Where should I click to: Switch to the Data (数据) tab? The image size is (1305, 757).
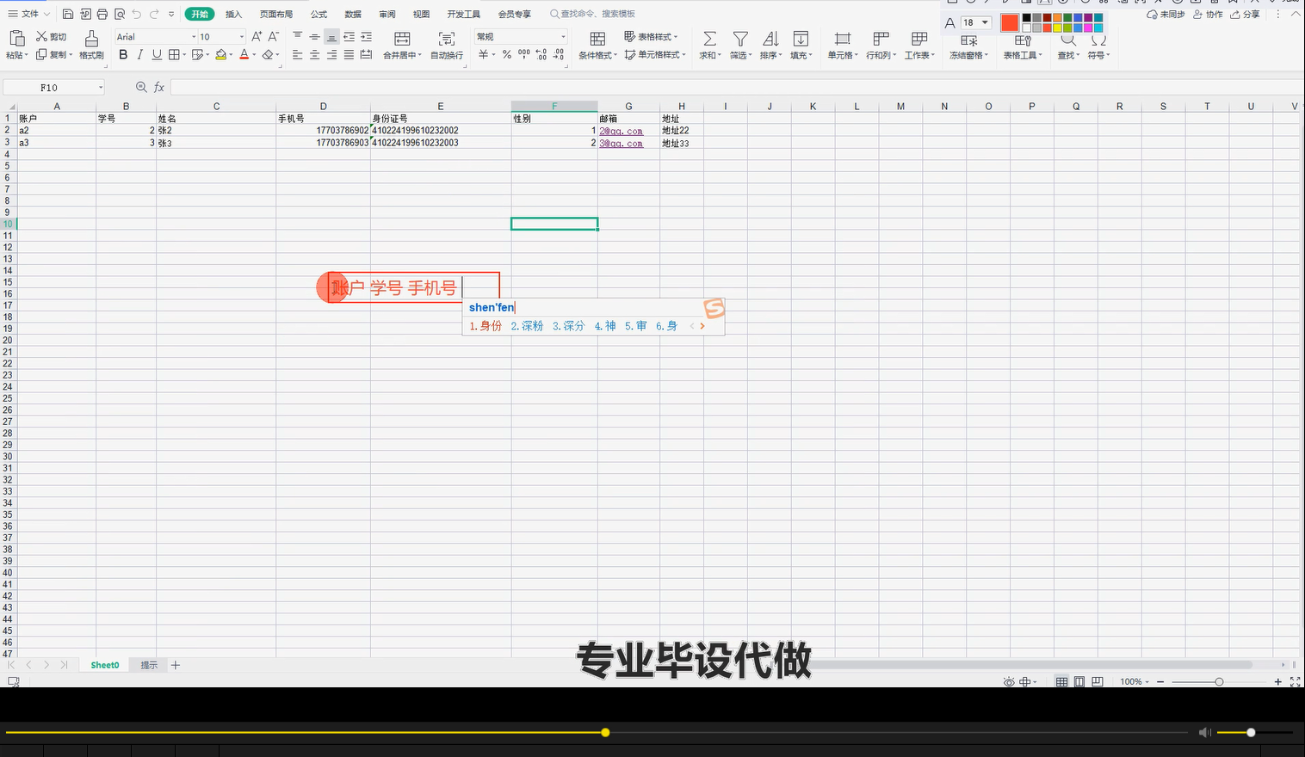(353, 14)
